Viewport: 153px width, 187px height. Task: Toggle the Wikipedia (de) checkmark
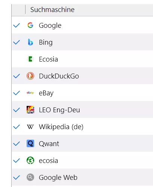(16, 127)
